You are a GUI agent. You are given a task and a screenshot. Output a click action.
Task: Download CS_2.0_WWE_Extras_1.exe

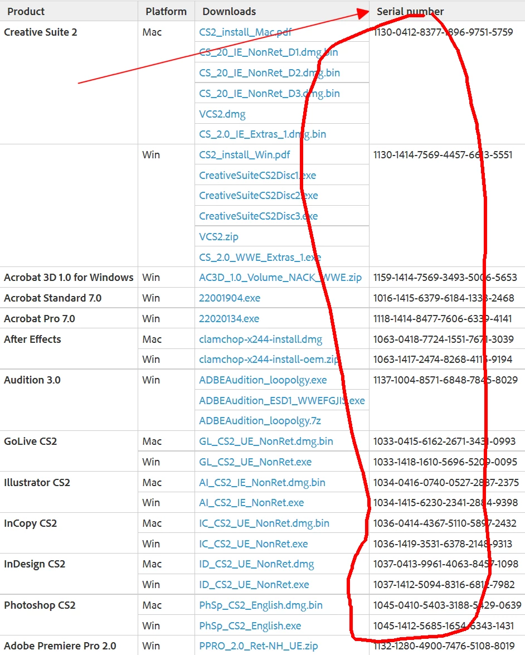point(260,258)
